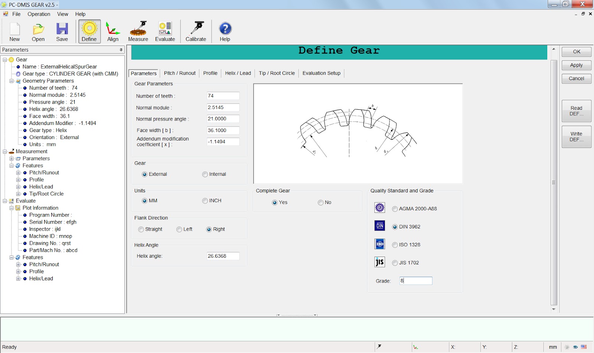Open the View menu
The image size is (594, 353).
(x=62, y=14)
